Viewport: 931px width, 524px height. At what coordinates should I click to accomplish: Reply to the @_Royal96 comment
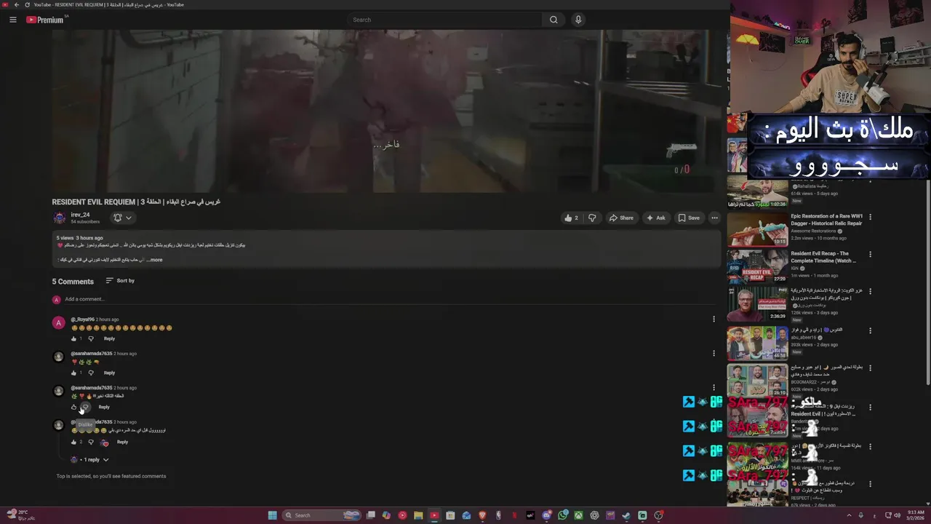click(x=109, y=338)
